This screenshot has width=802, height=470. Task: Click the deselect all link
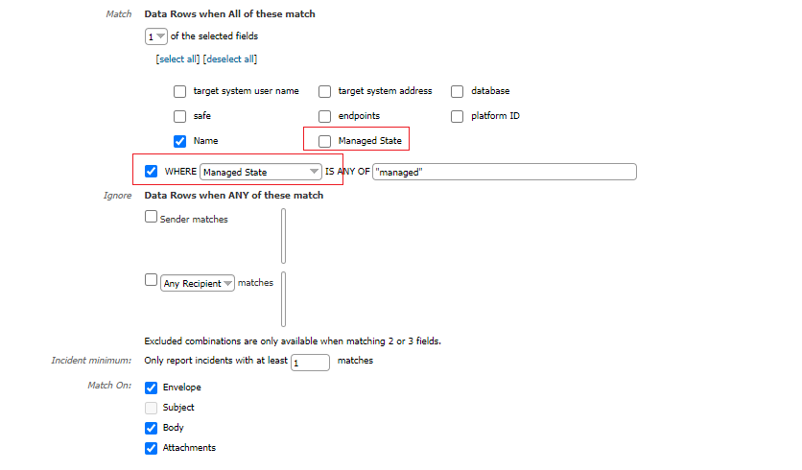[x=229, y=59]
